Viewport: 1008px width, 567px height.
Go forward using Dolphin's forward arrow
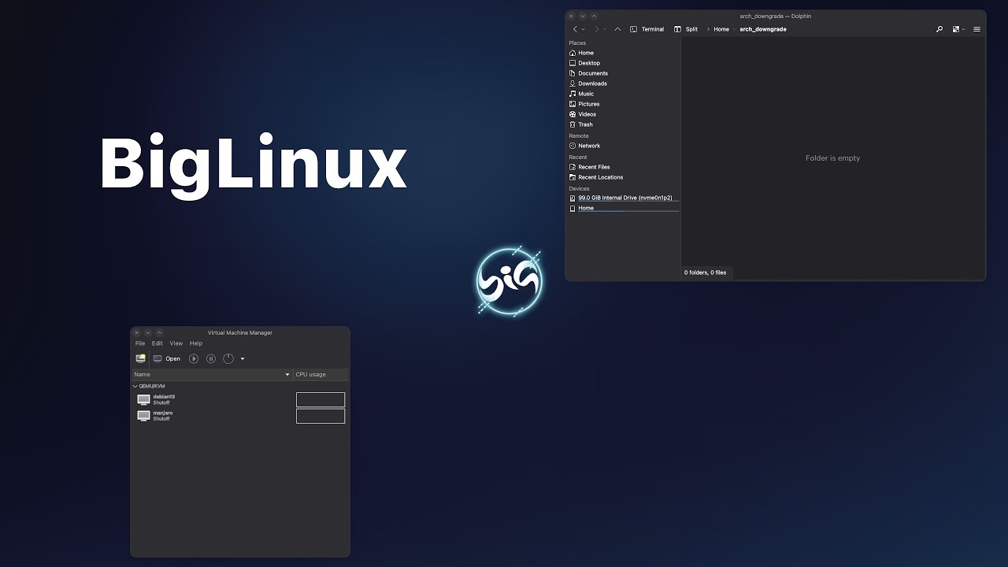point(596,29)
